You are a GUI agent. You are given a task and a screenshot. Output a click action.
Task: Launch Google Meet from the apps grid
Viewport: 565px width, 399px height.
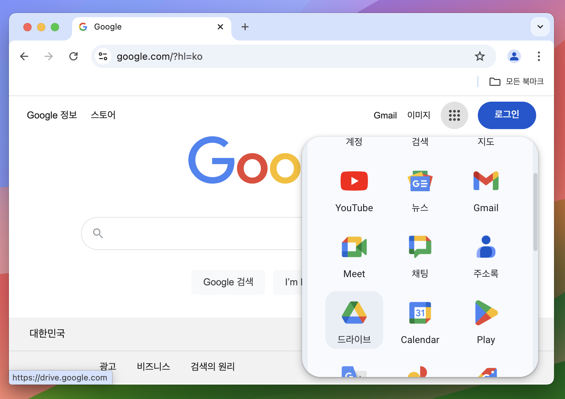pos(354,247)
